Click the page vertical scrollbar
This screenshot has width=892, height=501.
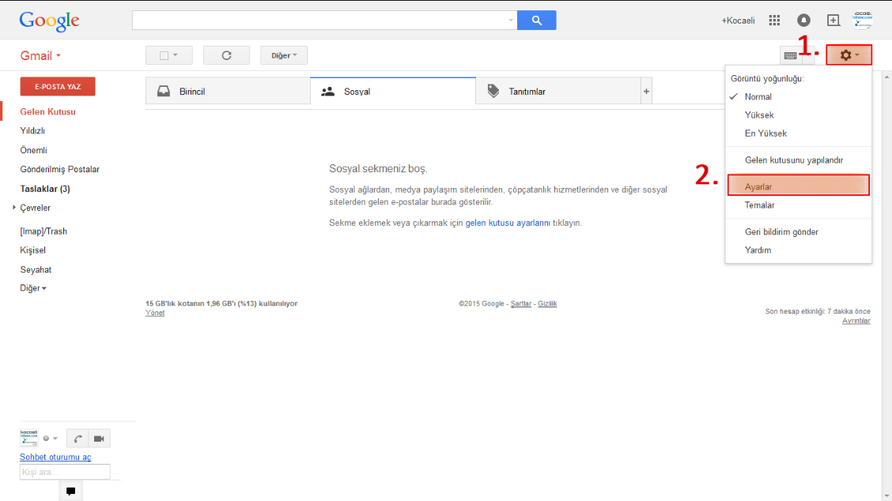pyautogui.click(x=887, y=284)
